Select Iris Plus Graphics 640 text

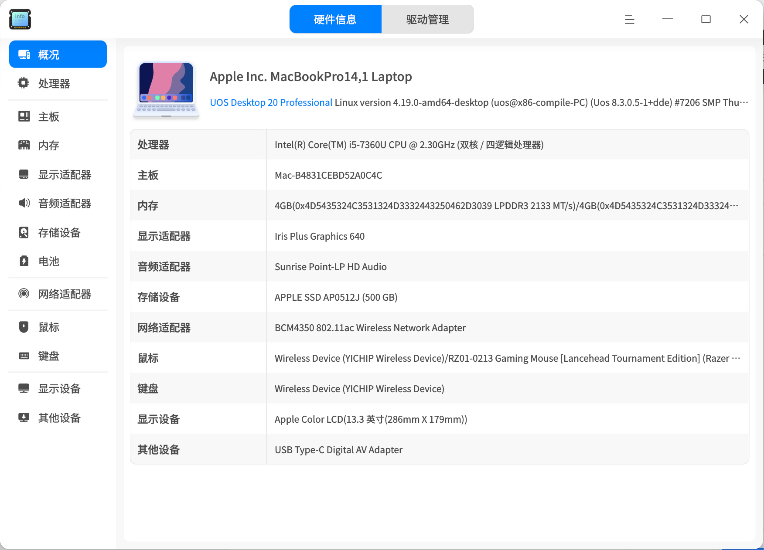click(x=320, y=236)
